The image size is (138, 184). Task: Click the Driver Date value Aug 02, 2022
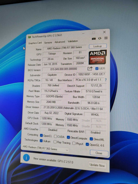52,113
